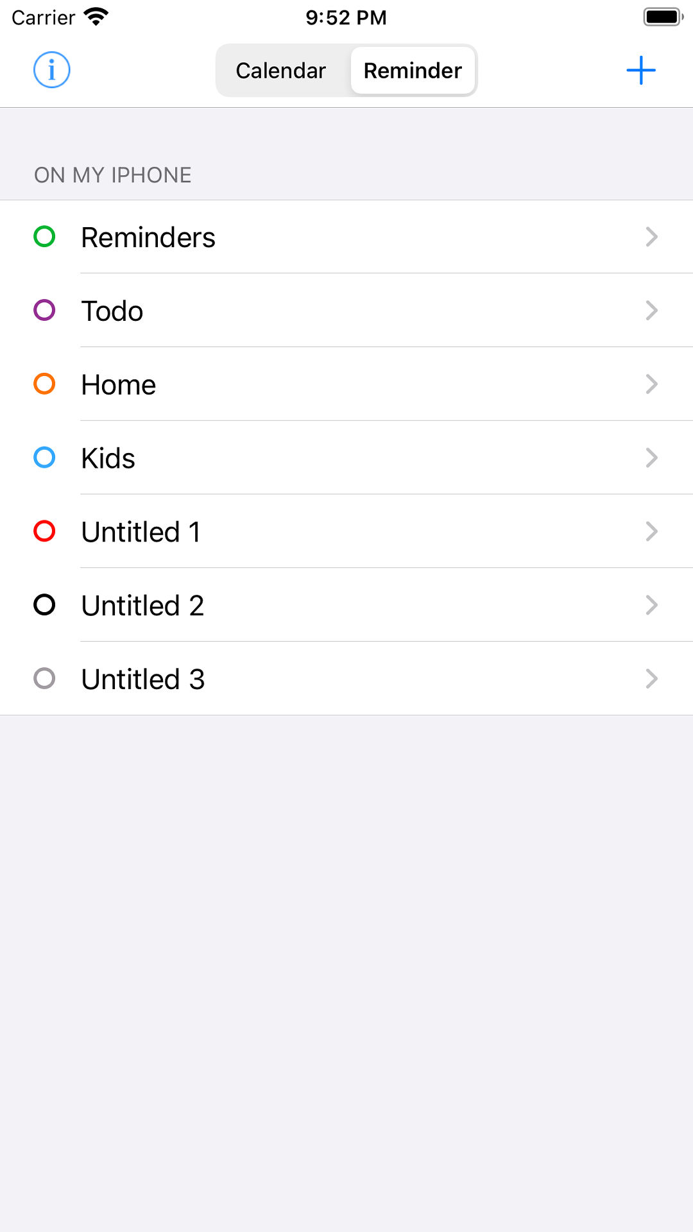
Task: Open the Kids list
Action: (x=108, y=458)
